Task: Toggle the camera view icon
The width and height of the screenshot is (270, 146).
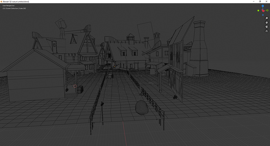Action: [x=266, y=27]
